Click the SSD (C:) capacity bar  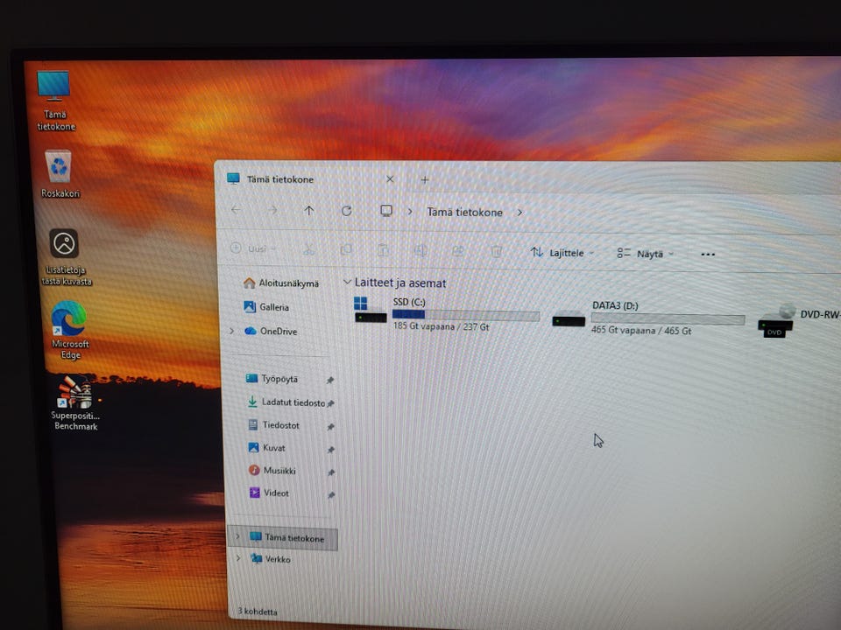(465, 315)
